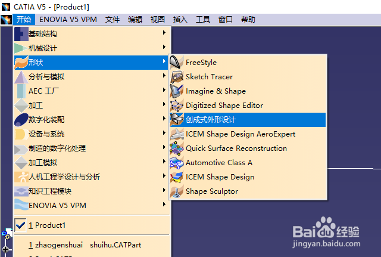Click the Digitized Shape Editor icon

(177, 106)
